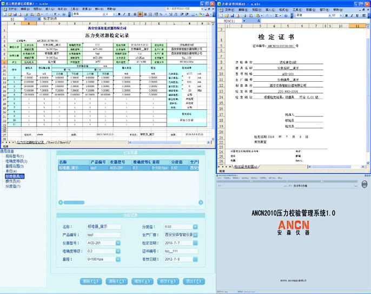Click 名称 input field with 标准器_演示
The image size is (371, 294).
[x=104, y=227]
